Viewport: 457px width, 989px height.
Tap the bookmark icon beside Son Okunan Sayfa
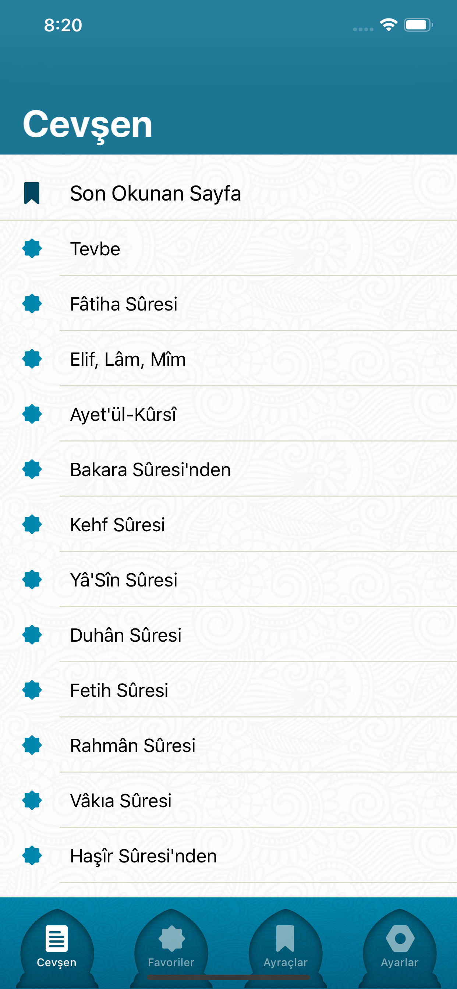point(32,193)
